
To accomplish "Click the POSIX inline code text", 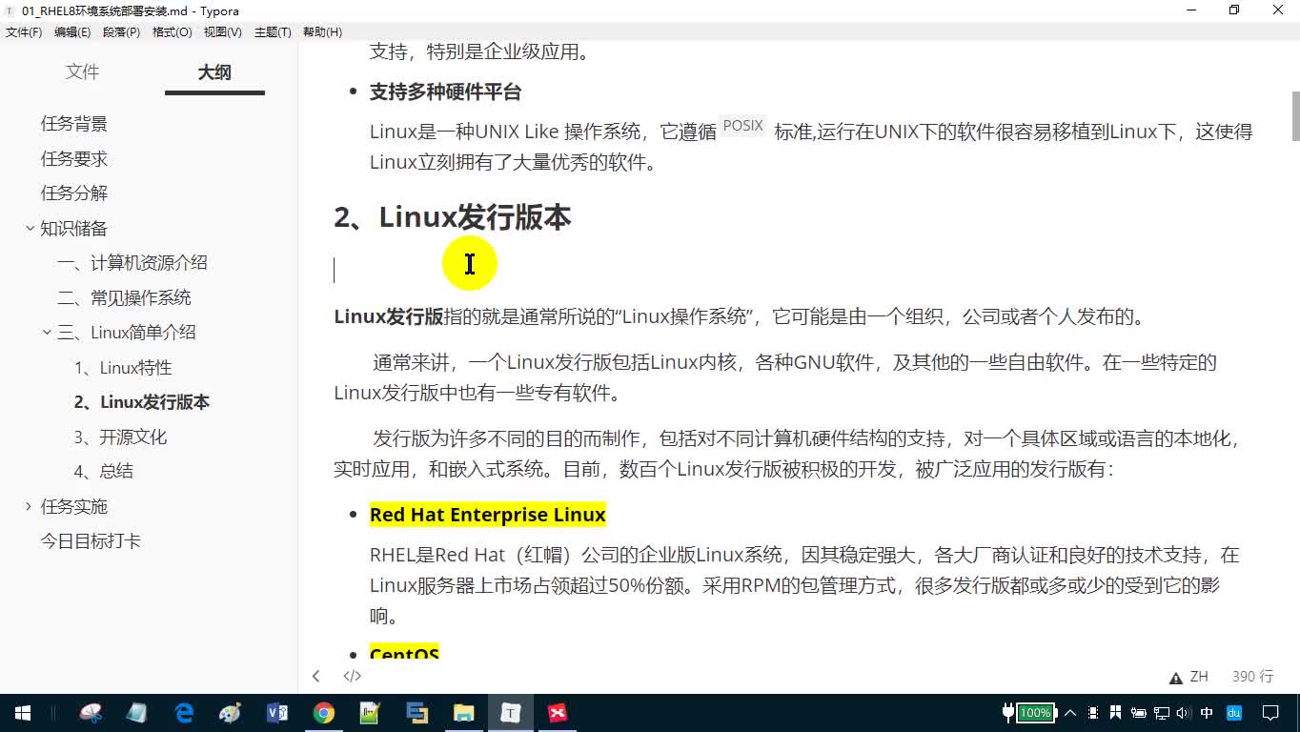I will 743,126.
